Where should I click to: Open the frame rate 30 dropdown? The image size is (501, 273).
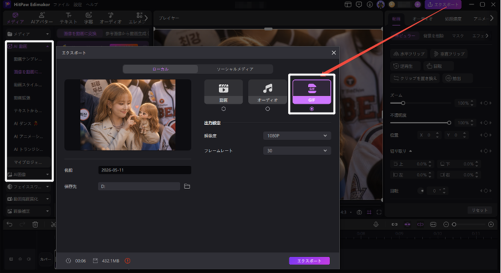[297, 151]
